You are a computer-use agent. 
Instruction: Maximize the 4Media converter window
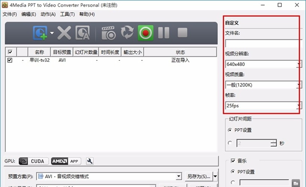point(279,5)
